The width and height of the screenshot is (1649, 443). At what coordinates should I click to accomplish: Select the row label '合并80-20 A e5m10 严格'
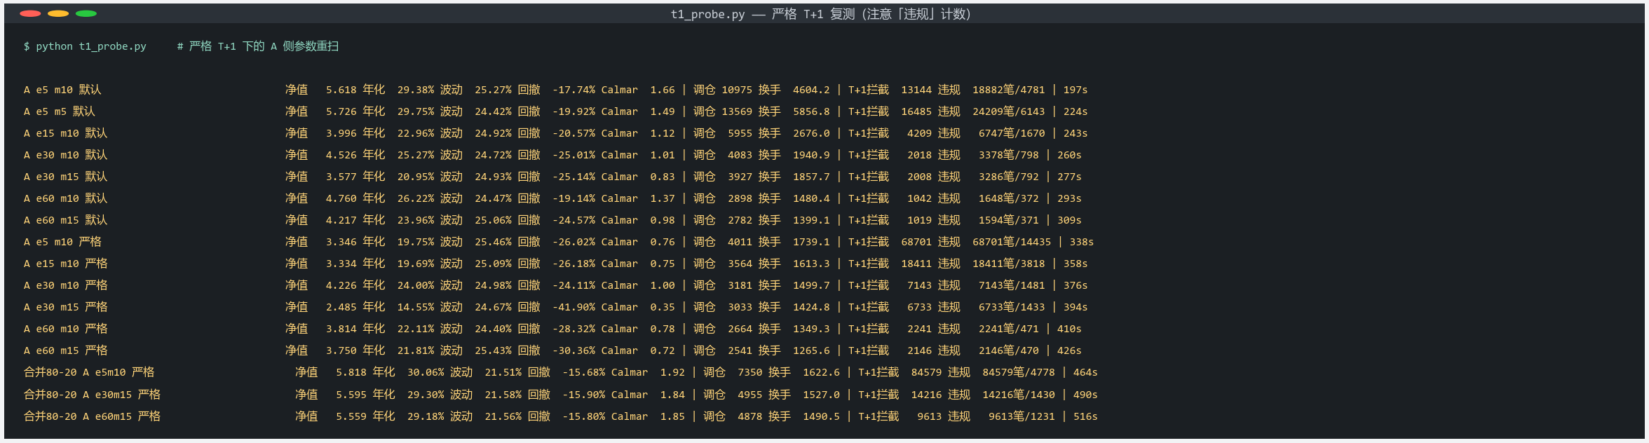click(89, 372)
